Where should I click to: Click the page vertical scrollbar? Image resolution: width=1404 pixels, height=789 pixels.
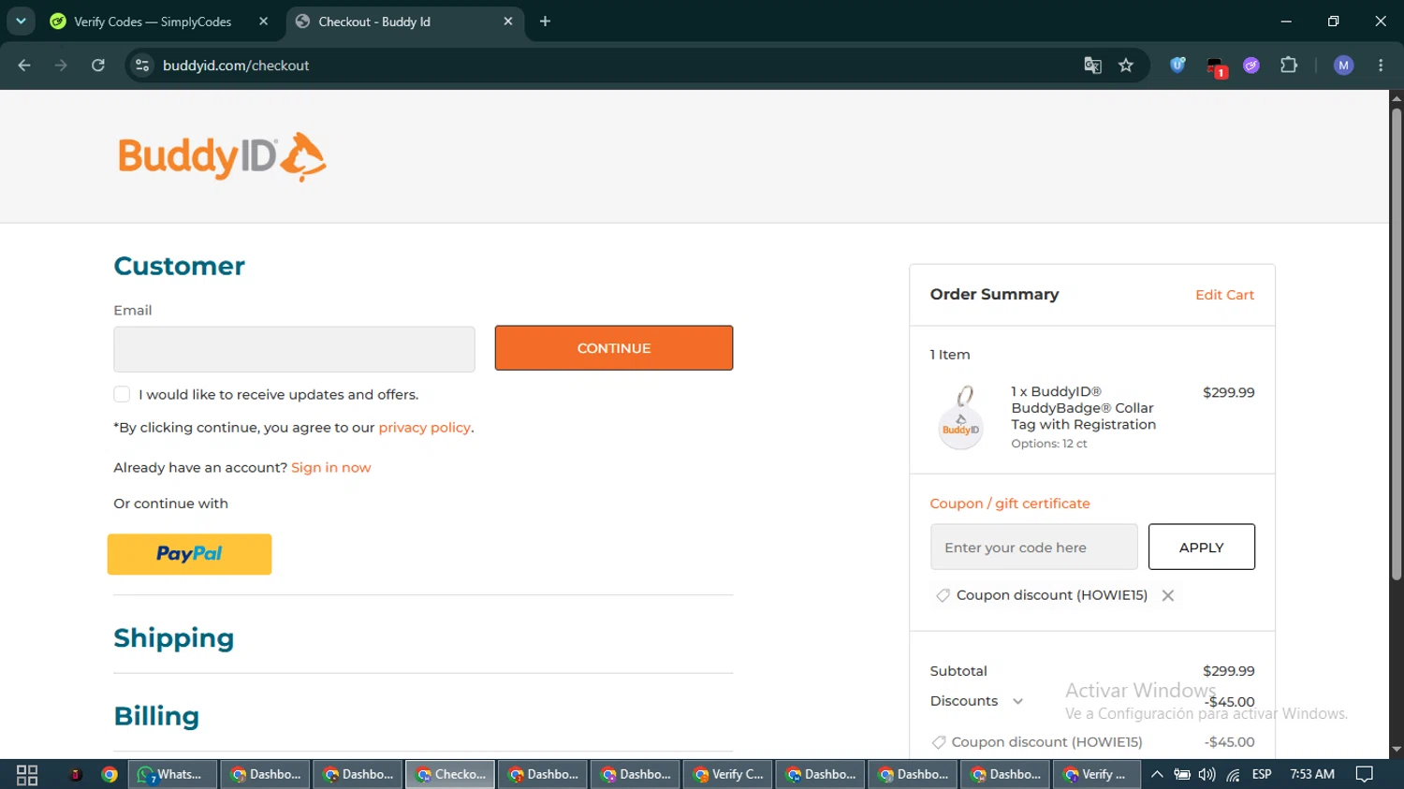(1397, 344)
